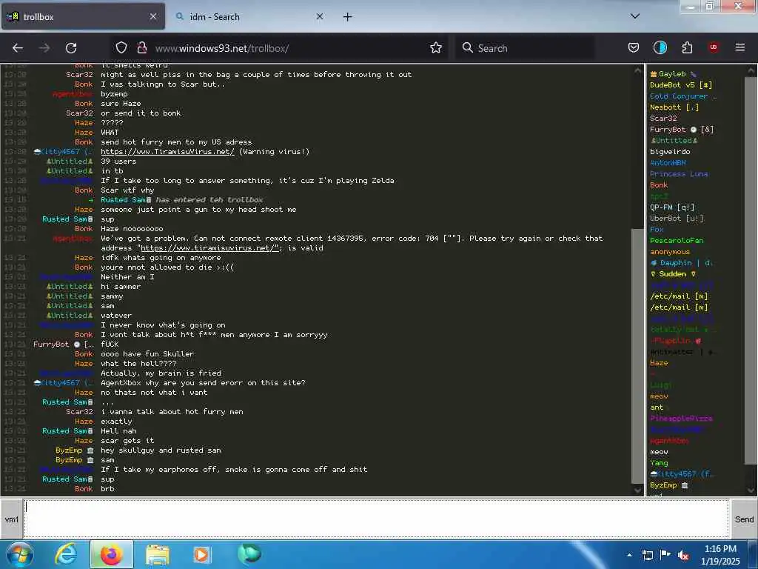Select Yang in the user list
Image resolution: width=758 pixels, height=569 pixels.
[659, 462]
